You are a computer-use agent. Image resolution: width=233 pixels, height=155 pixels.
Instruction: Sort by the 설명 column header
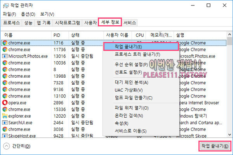(x=200, y=35)
